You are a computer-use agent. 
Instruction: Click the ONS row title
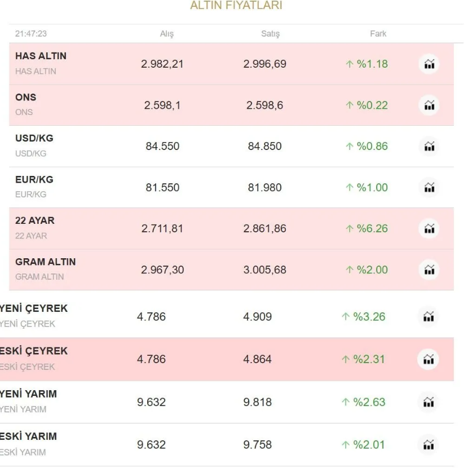(x=25, y=97)
